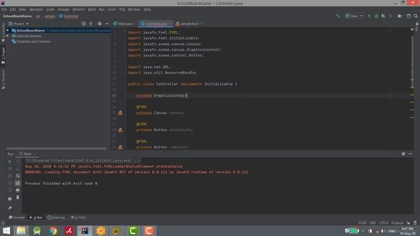Expand the External Libraries node
Screen dimensions: 420x236
point(8,36)
